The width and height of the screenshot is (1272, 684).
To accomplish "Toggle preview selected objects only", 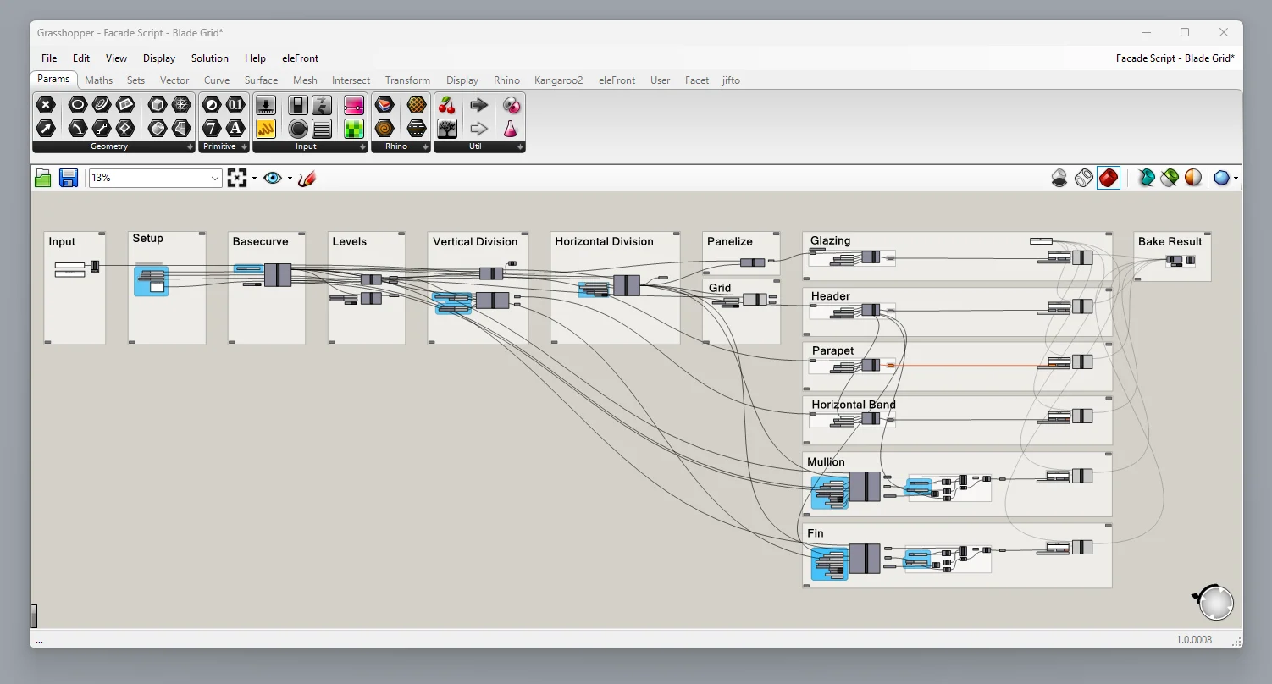I will 1146,178.
